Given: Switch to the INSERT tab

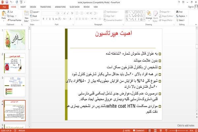Looking at the screenshot, I should pyautogui.click(x=23, y=7).
